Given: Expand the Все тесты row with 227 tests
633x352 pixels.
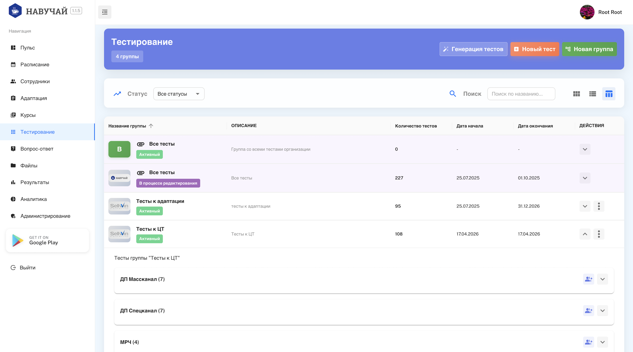Looking at the screenshot, I should (585, 178).
